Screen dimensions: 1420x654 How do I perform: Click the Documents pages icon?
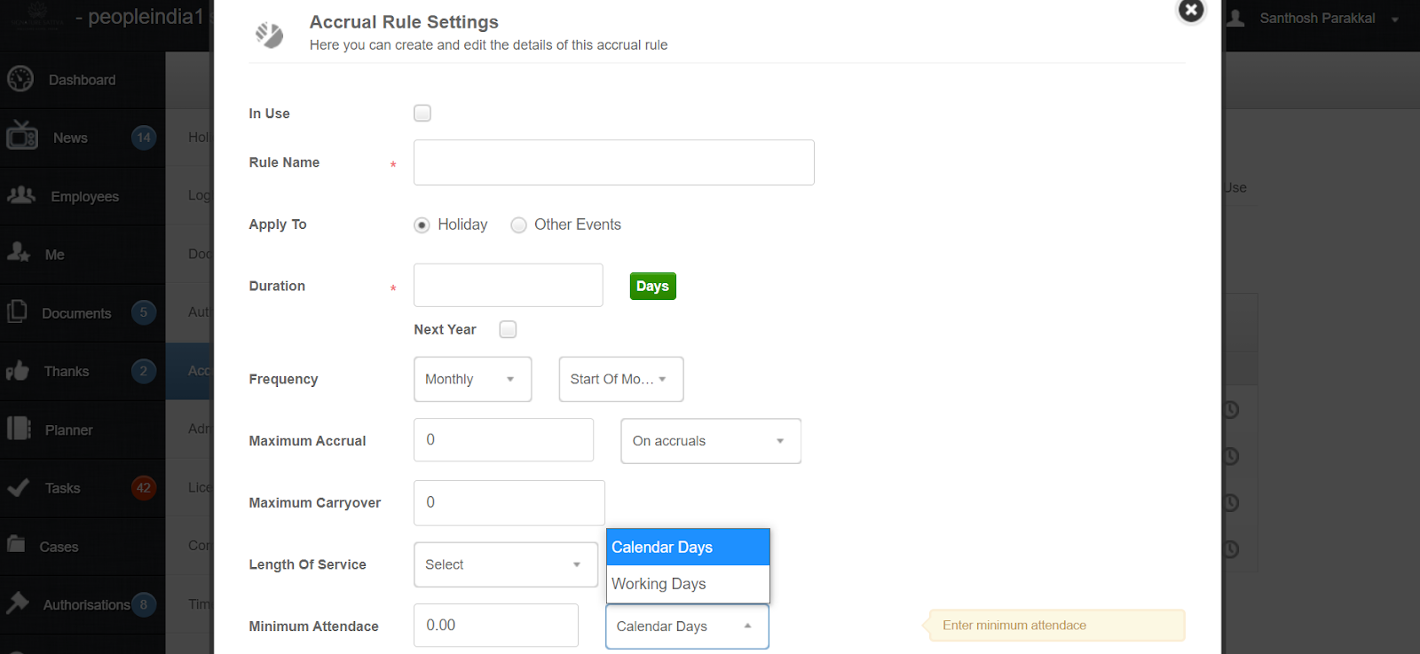17,311
